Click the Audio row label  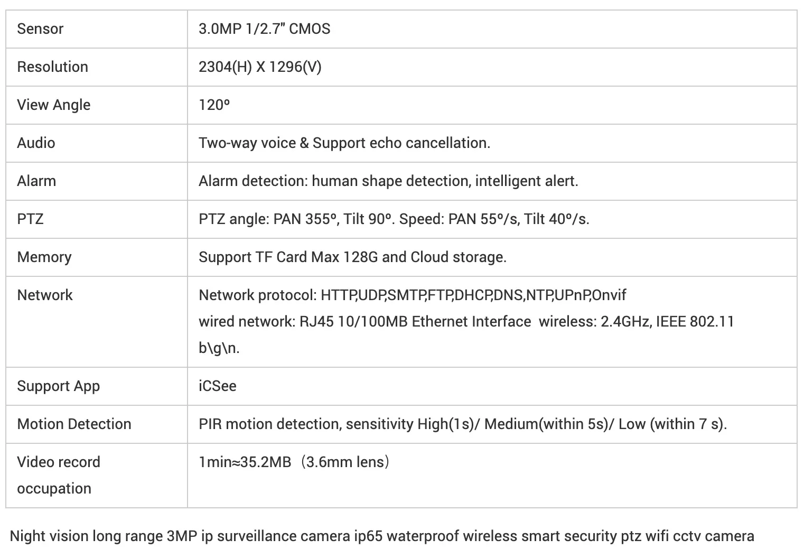pos(36,143)
